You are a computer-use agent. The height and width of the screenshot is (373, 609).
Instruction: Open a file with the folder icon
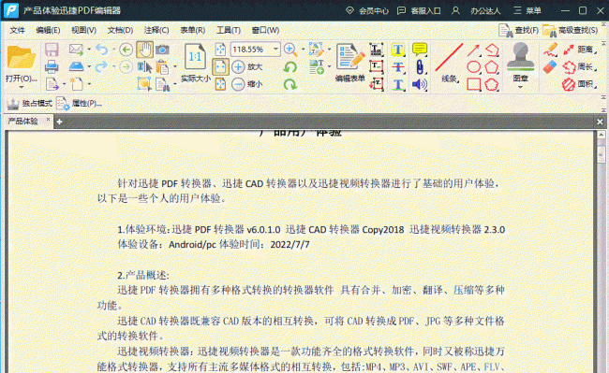tap(21, 57)
